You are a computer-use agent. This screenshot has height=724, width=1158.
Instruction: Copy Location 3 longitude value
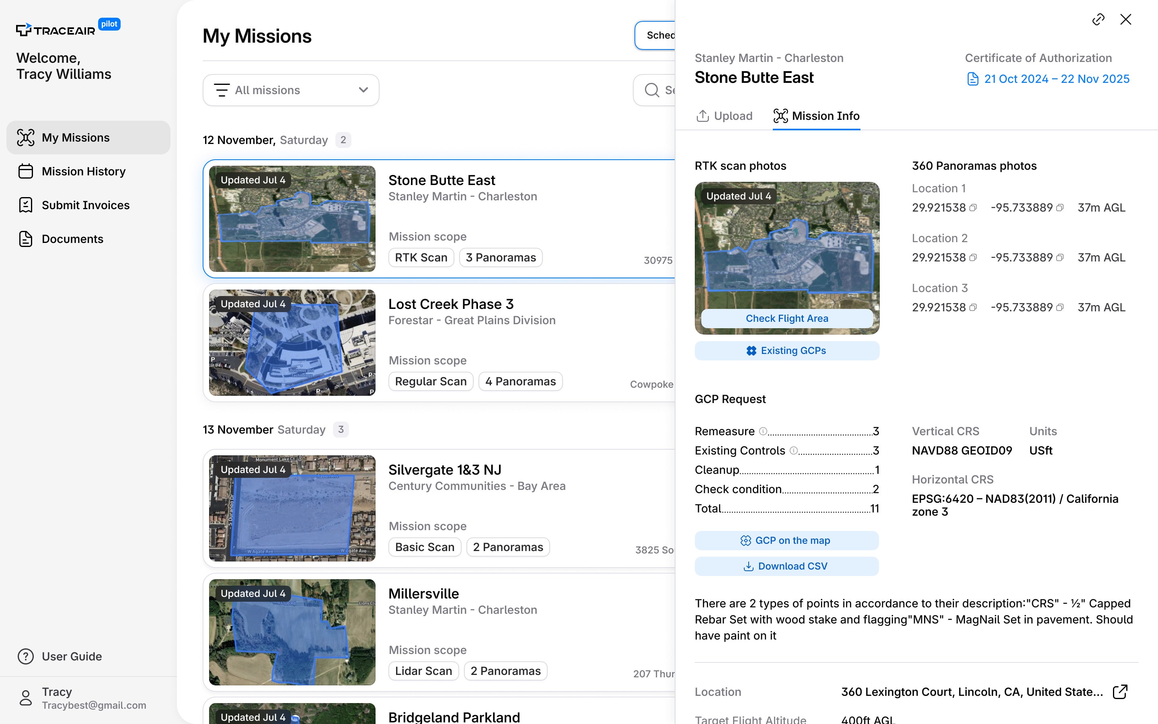1060,307
